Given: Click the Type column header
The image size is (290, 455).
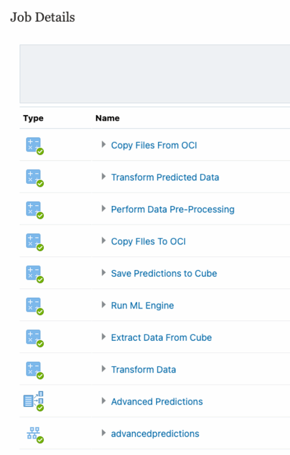Looking at the screenshot, I should point(33,118).
